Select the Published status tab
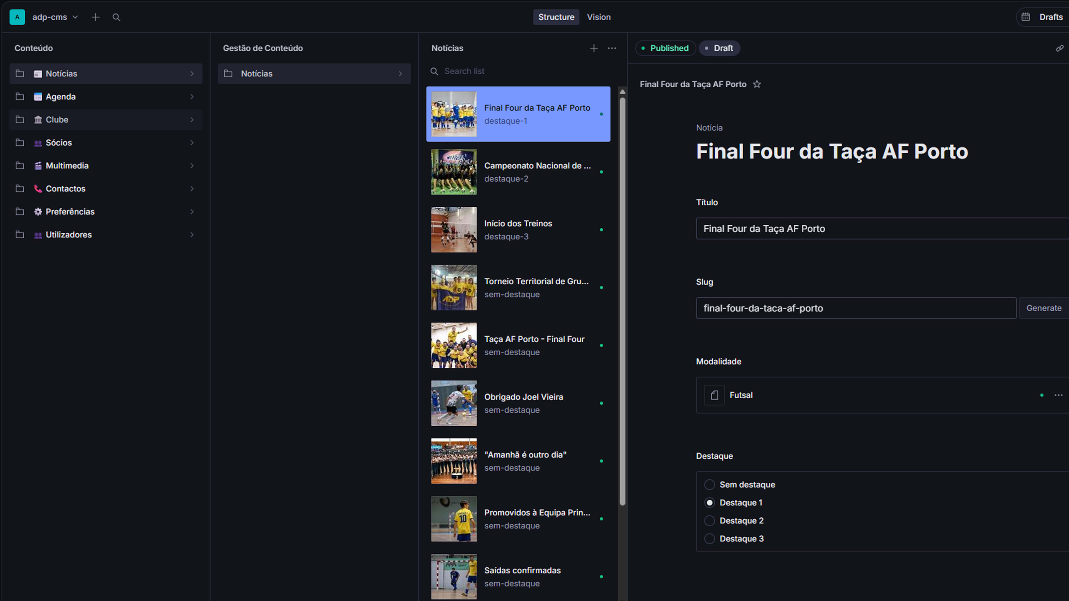 (x=665, y=48)
